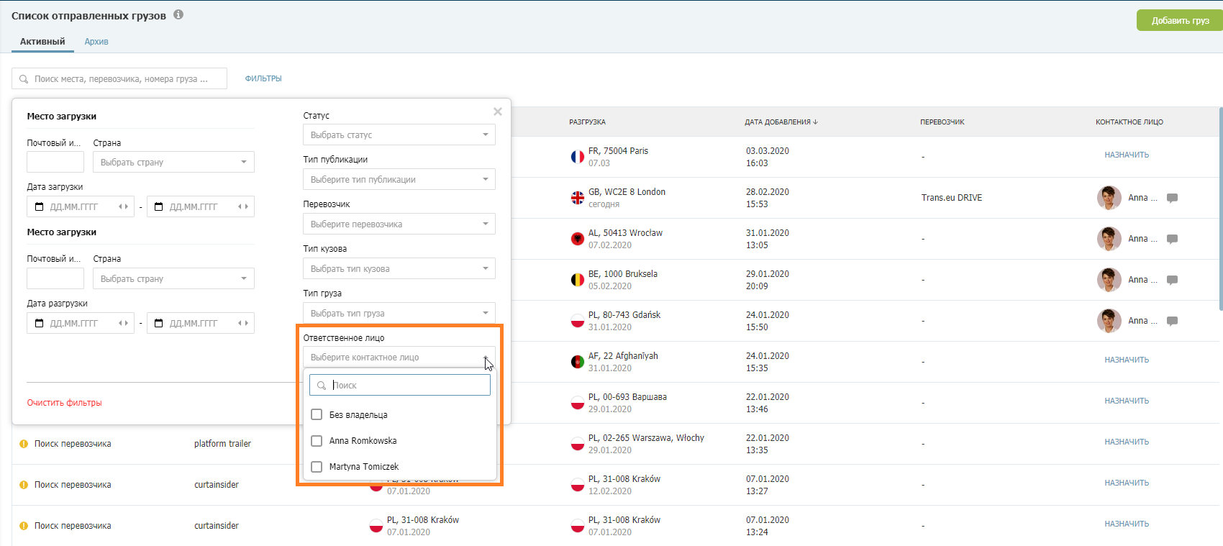Image resolution: width=1223 pixels, height=546 pixels.
Task: Click НАЗНАЧИТЬ in Warszawa, Włochy row
Action: tap(1127, 442)
